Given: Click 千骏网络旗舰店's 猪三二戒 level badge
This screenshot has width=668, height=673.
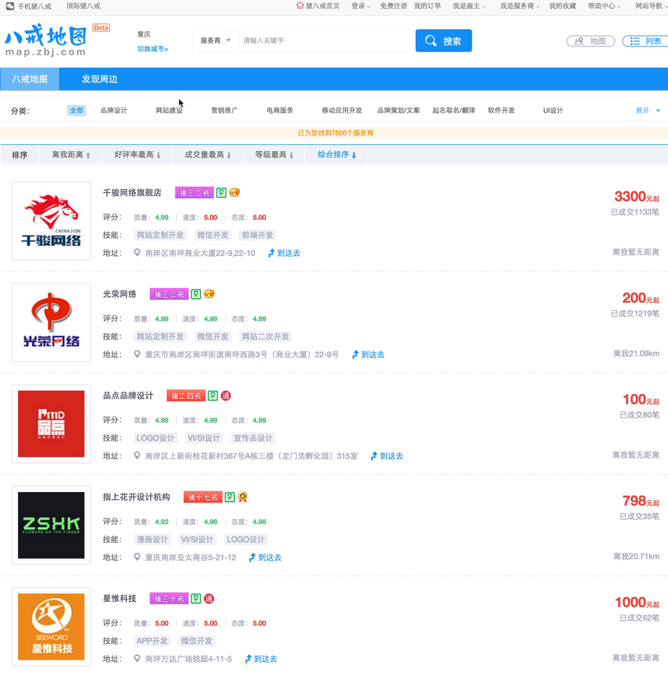Looking at the screenshot, I should pos(194,193).
